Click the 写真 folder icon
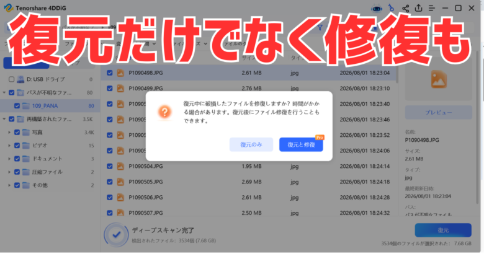This screenshot has height=254, width=484. (26, 132)
